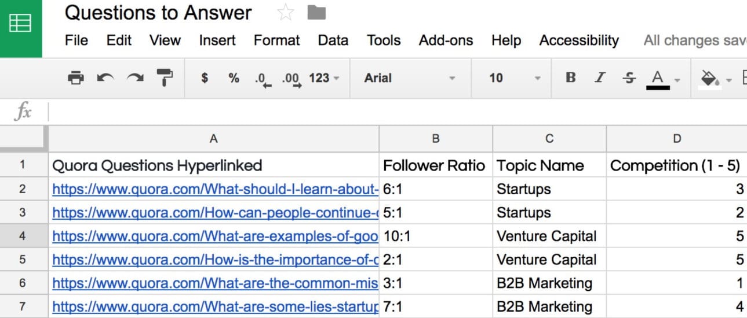Toggle italic text formatting
The height and width of the screenshot is (318, 747).
(x=600, y=78)
